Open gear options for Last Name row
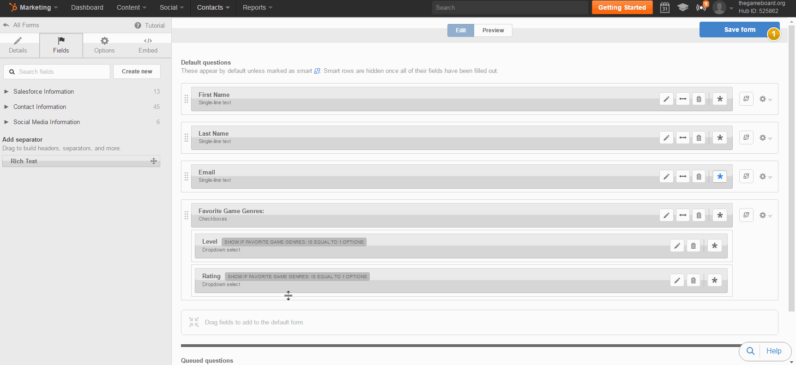 [766, 138]
